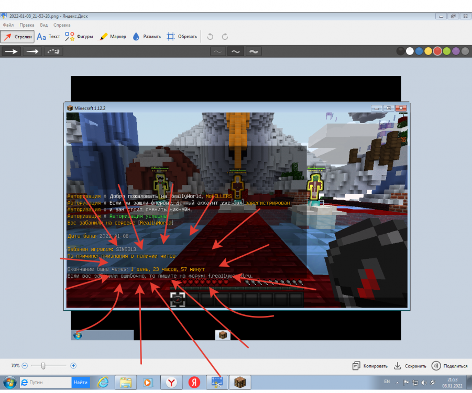Pick the white color swatch
This screenshot has height=393, width=472.
[x=410, y=51]
